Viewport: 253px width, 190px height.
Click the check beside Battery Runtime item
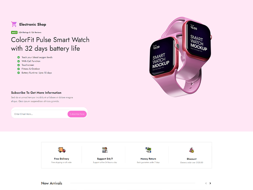(x=19, y=73)
